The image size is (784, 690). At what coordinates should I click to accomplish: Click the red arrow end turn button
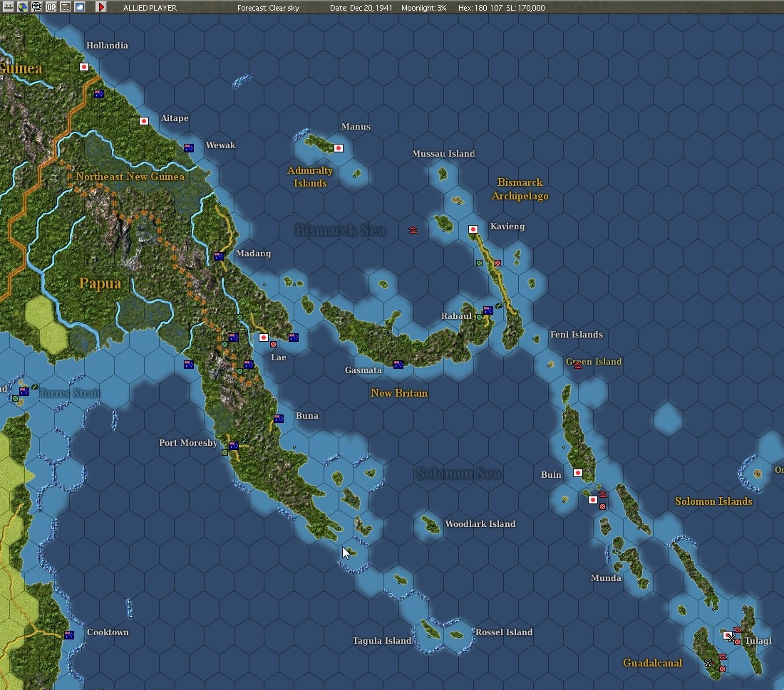pos(100,6)
